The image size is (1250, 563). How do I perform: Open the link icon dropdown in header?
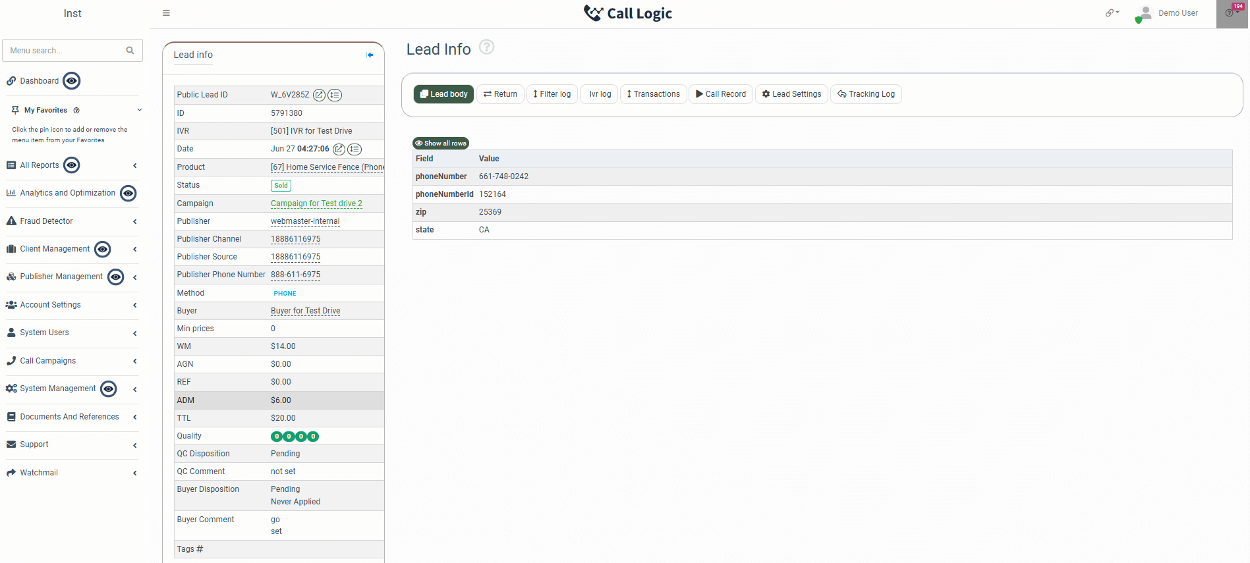tap(1112, 13)
